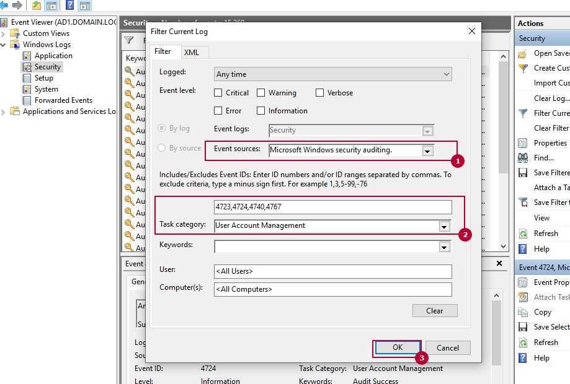Click the forward arrow toolbar icon

17,5
